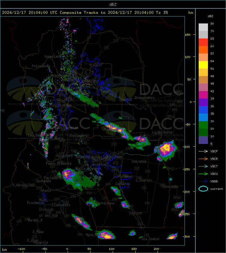Select the bright yellow 54 dBZ swatch
The image size is (226, 253).
[203, 65]
